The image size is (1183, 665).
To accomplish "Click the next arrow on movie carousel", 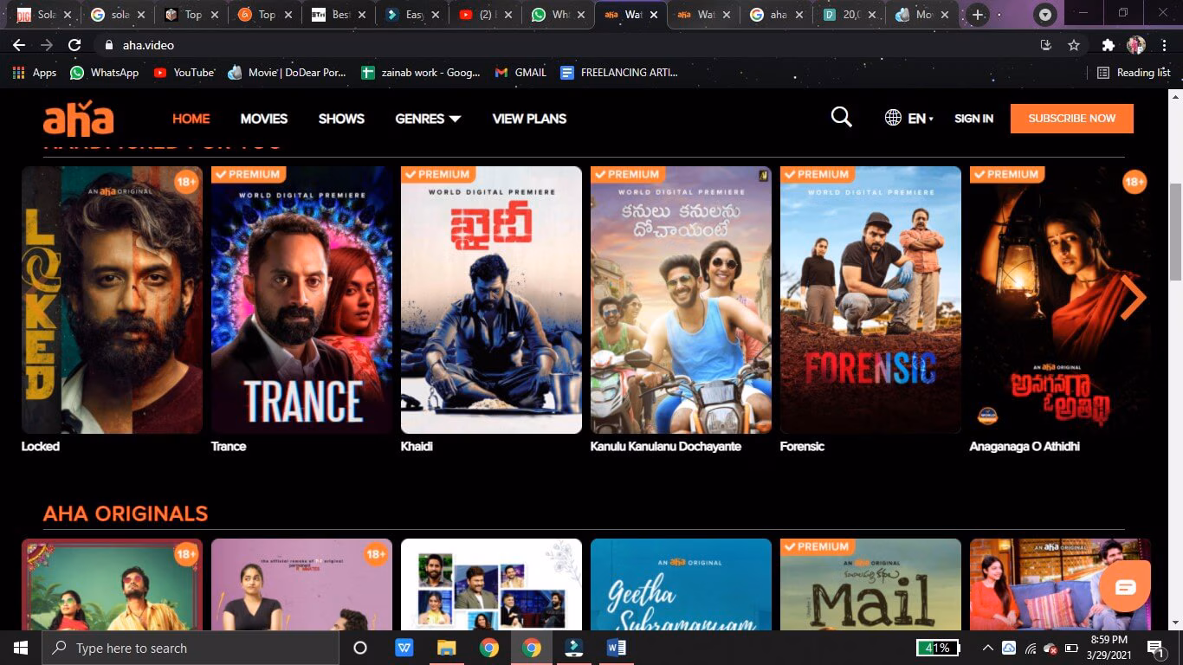I will pos(1133,298).
